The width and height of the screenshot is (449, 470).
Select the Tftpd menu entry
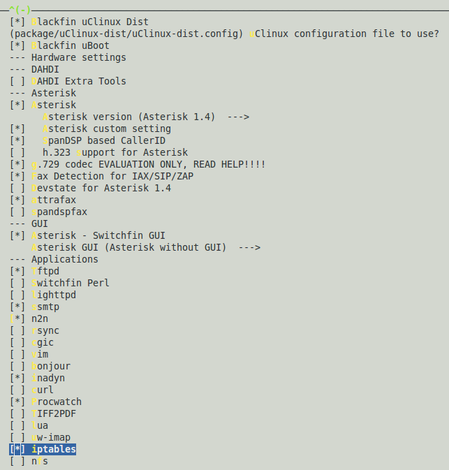(x=45, y=271)
